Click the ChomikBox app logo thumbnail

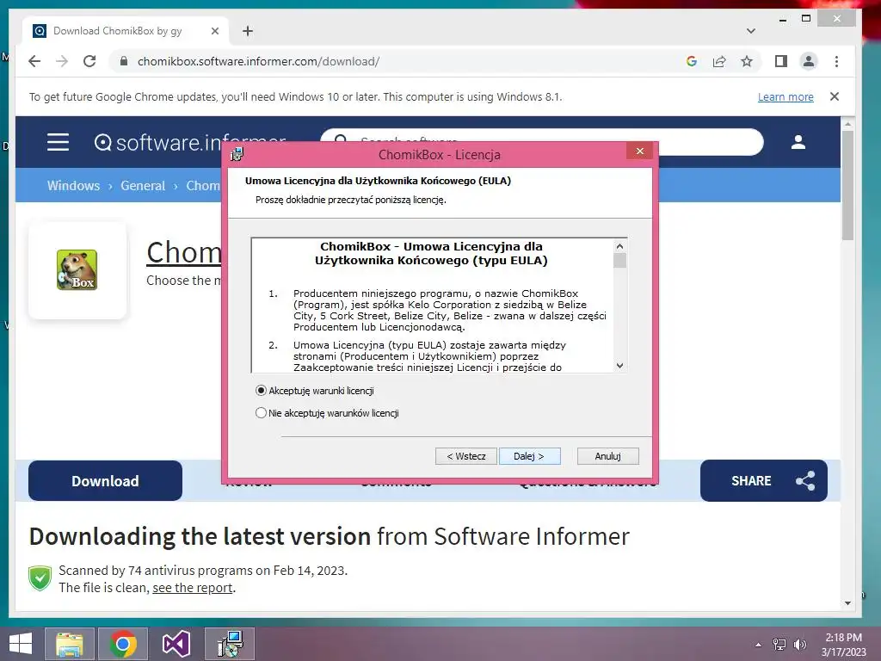point(77,270)
